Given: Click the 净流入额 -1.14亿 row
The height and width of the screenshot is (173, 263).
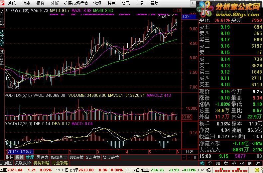Looking at the screenshot, I should [x=230, y=143].
